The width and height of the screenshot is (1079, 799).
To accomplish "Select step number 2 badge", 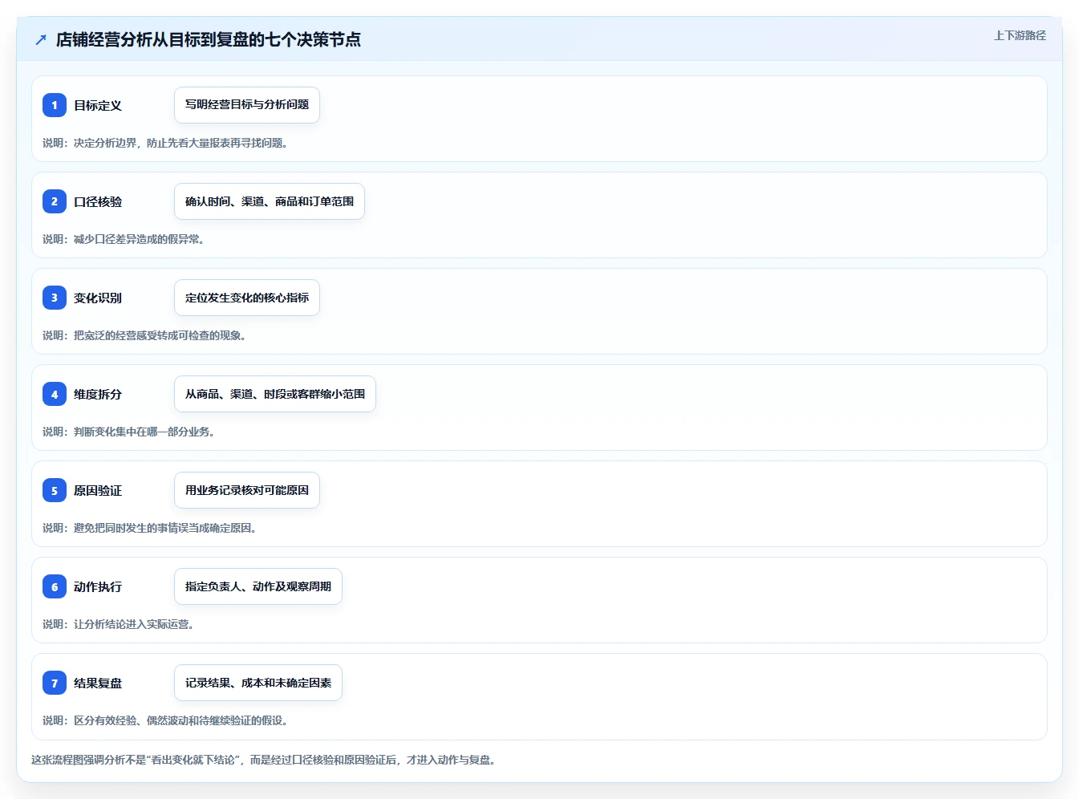I will (x=55, y=201).
